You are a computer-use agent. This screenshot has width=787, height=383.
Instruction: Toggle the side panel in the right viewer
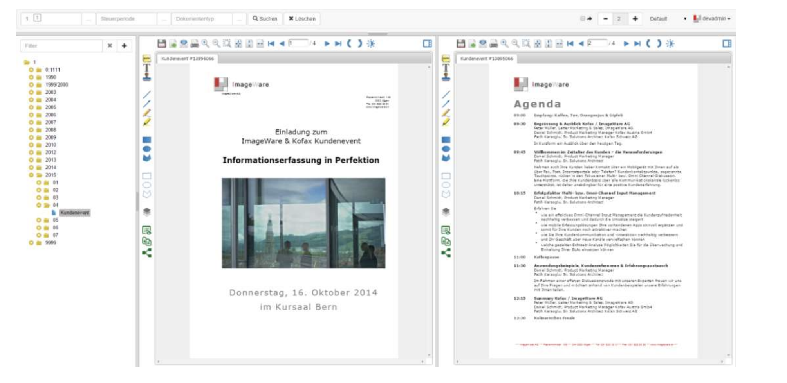pos(727,43)
